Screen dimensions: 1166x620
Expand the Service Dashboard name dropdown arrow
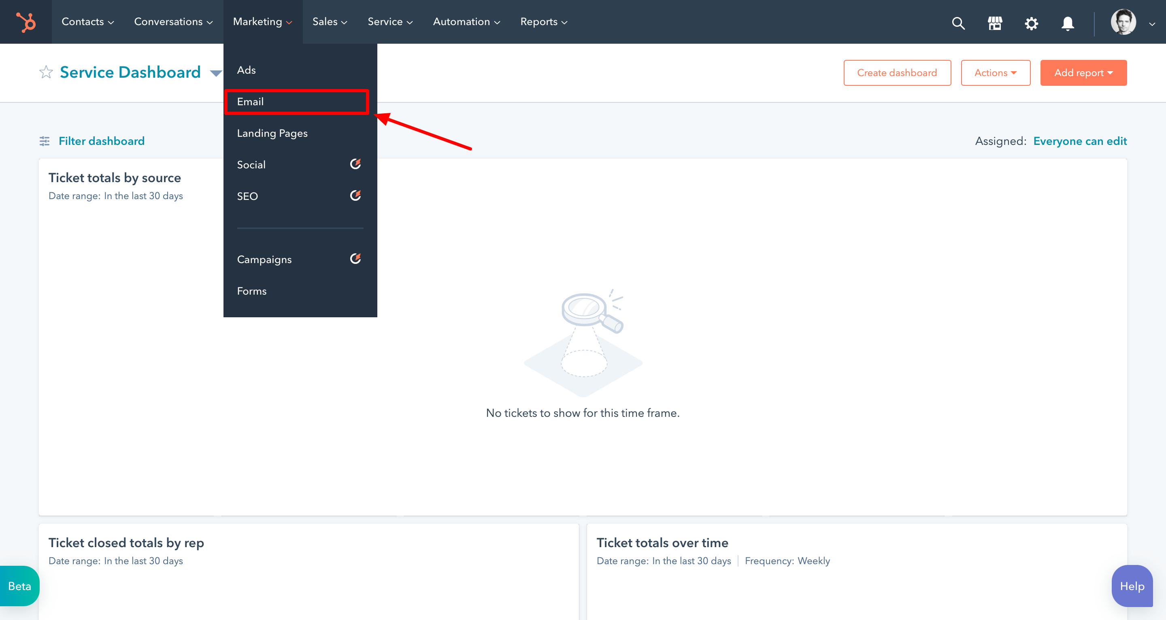[x=216, y=73]
